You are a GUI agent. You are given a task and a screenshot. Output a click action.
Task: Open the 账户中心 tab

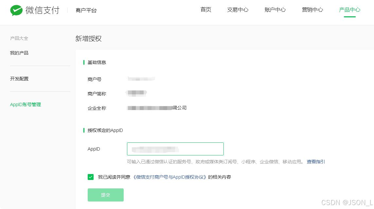pyautogui.click(x=275, y=10)
